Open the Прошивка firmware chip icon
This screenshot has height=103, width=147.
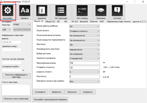coord(101,11)
